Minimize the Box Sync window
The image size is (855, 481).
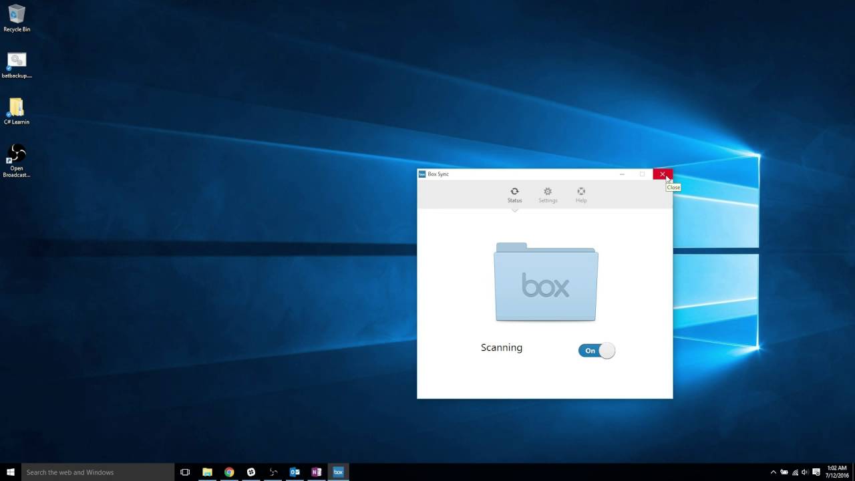[622, 174]
